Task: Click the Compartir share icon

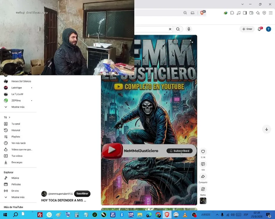Action: click(203, 177)
